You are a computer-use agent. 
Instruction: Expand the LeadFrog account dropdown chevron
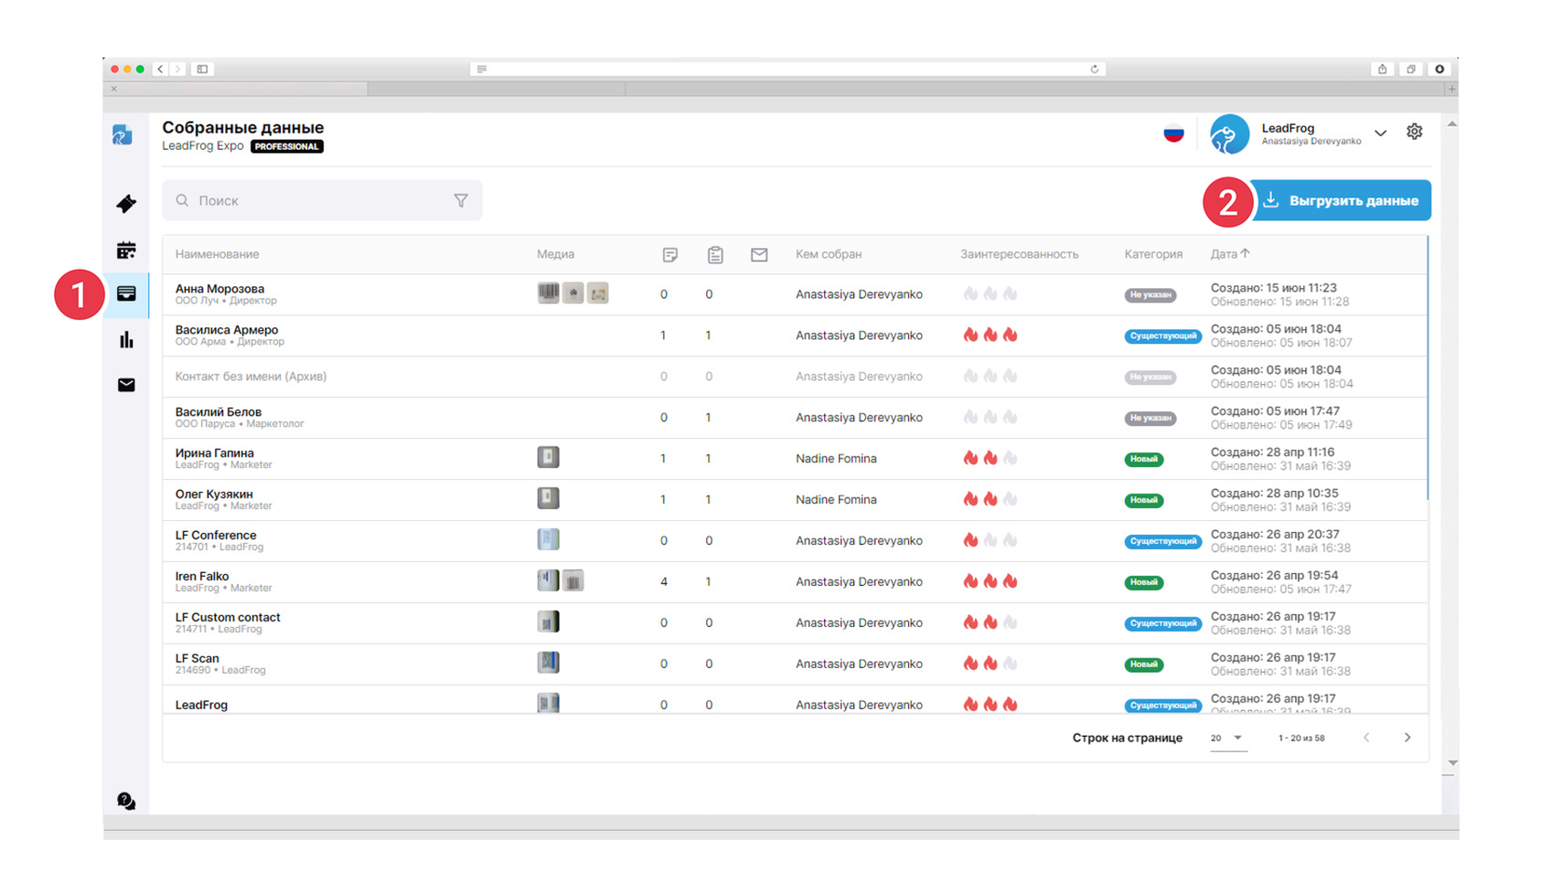tap(1381, 133)
